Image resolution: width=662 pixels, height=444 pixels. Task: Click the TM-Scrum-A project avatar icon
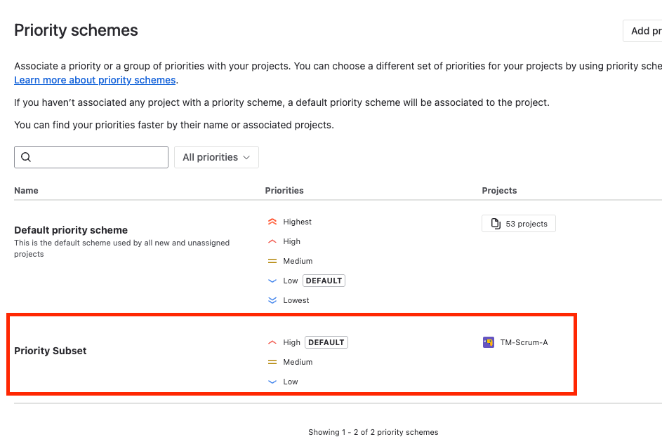pos(489,342)
